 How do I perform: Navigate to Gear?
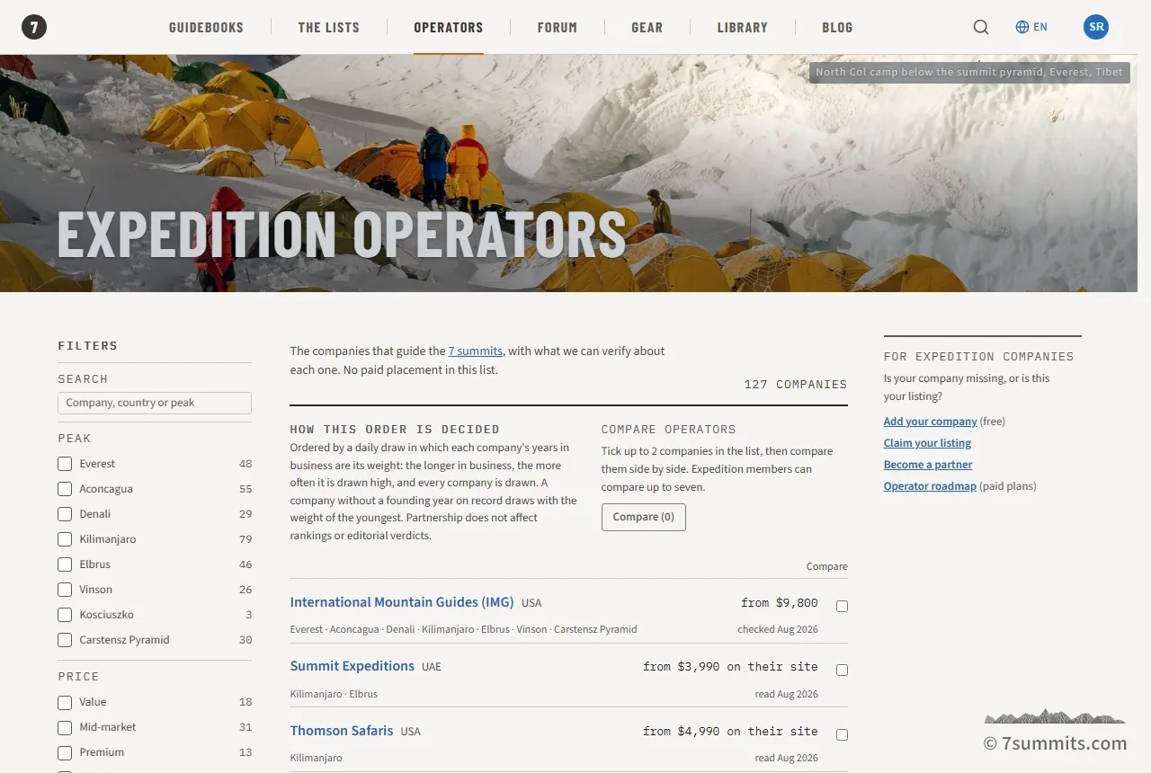click(647, 27)
